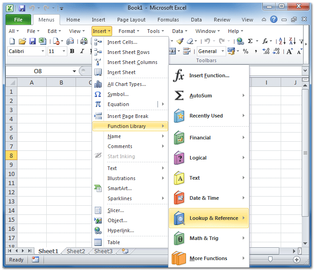
Task: Expand the formula bar chevron
Action: click(305, 70)
